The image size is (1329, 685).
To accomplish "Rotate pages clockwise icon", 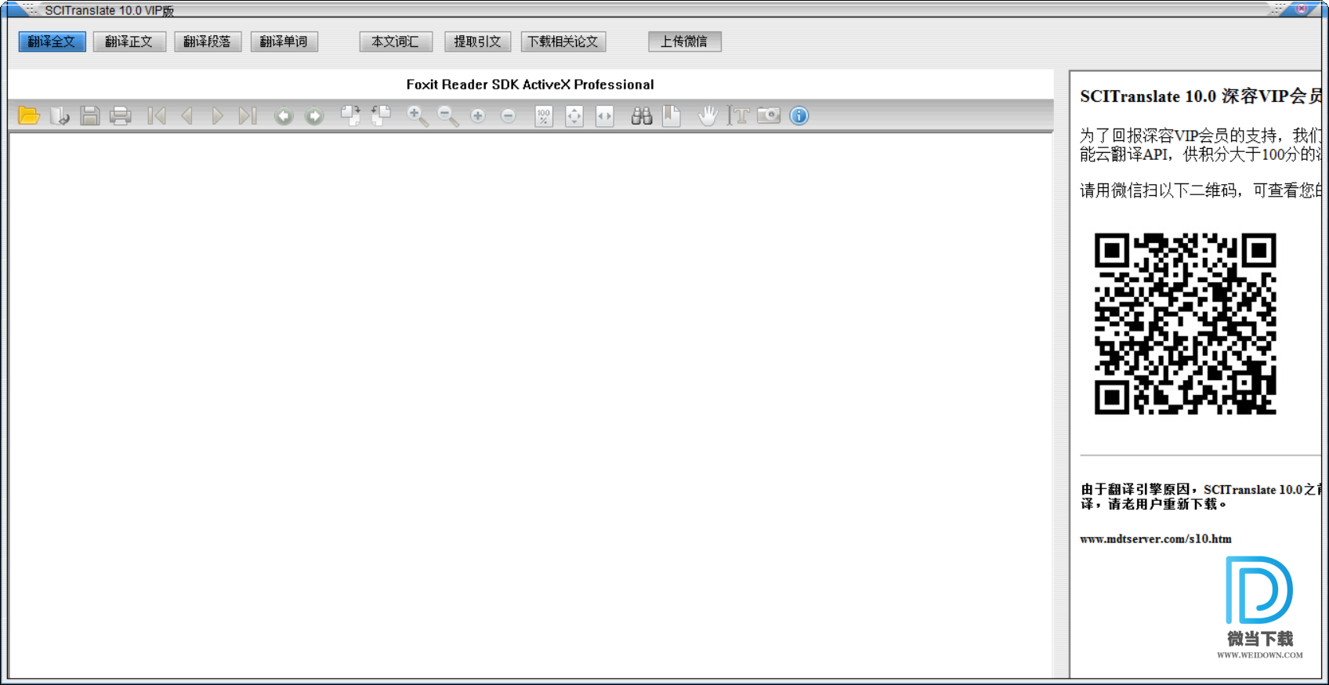I will [350, 116].
